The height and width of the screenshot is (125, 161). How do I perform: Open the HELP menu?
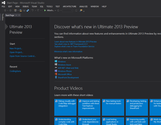click(104, 7)
